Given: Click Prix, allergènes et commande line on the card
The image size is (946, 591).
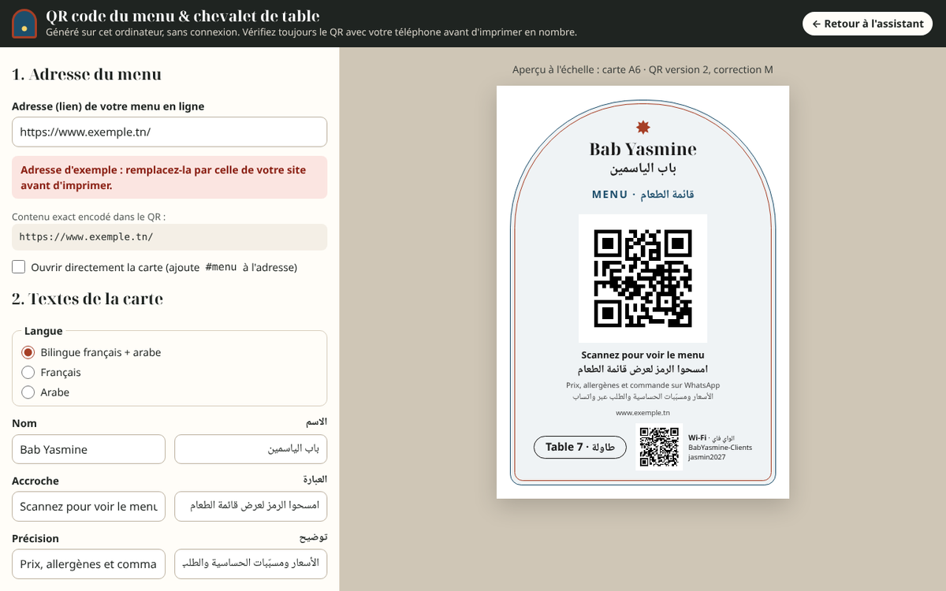Looking at the screenshot, I should (642, 385).
